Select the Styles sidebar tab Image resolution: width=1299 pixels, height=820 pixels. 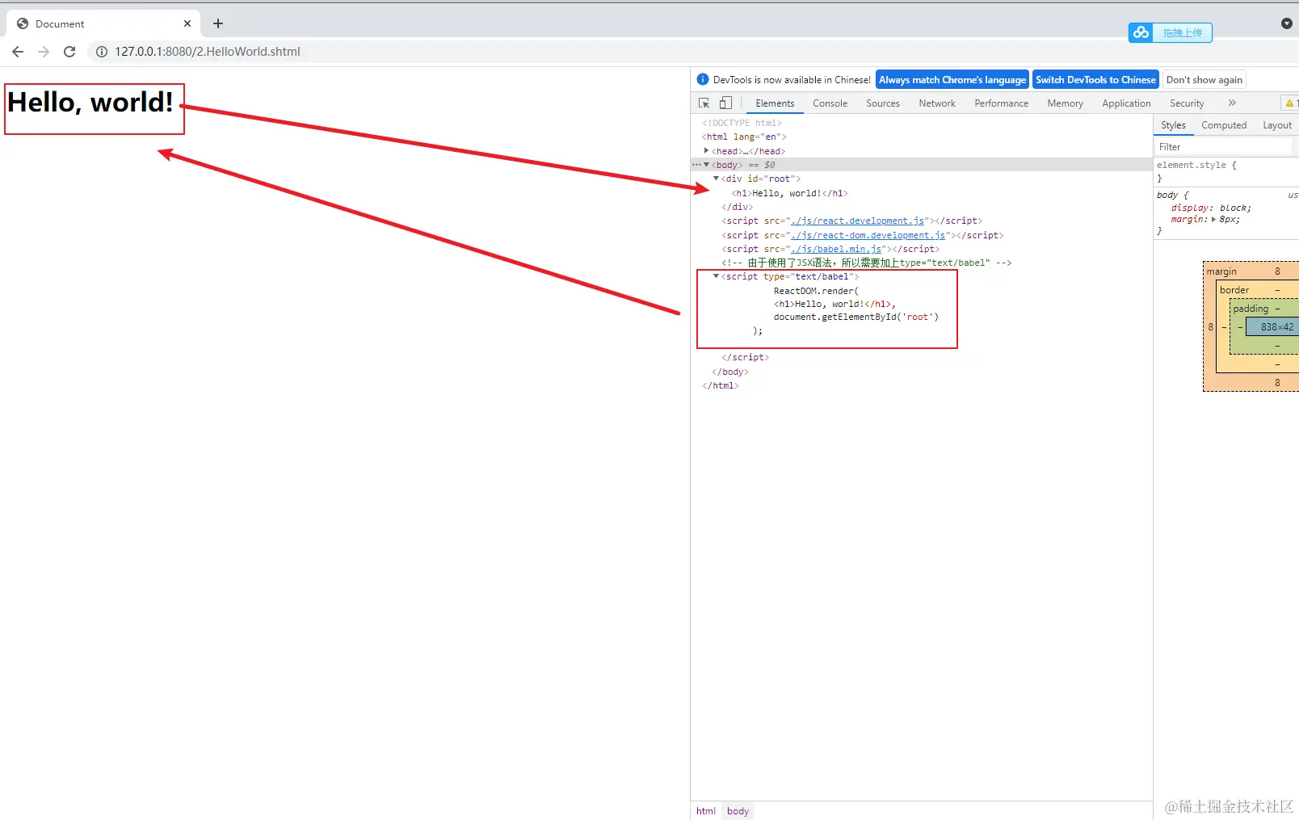click(1173, 125)
